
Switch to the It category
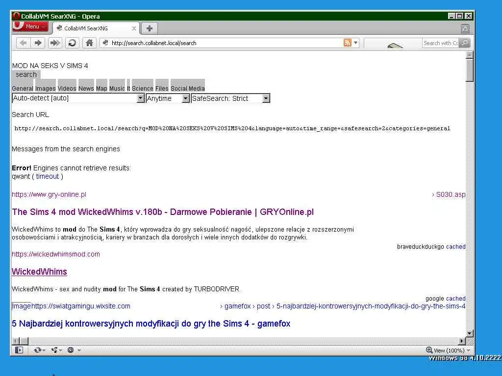[x=128, y=88]
